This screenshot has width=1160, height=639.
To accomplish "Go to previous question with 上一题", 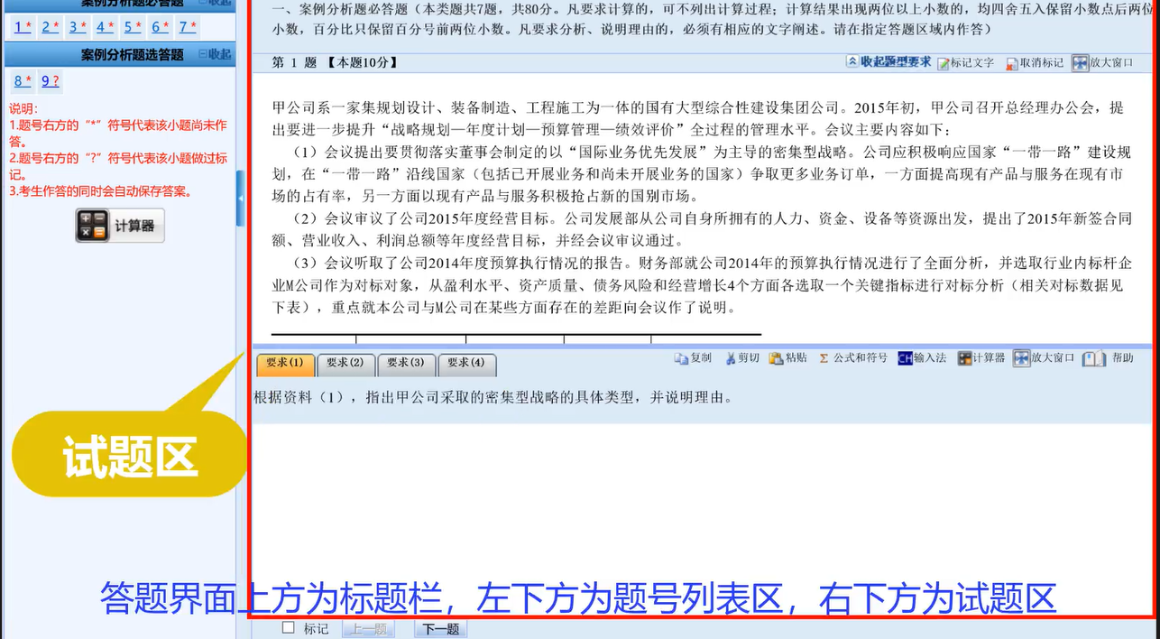I will point(369,629).
